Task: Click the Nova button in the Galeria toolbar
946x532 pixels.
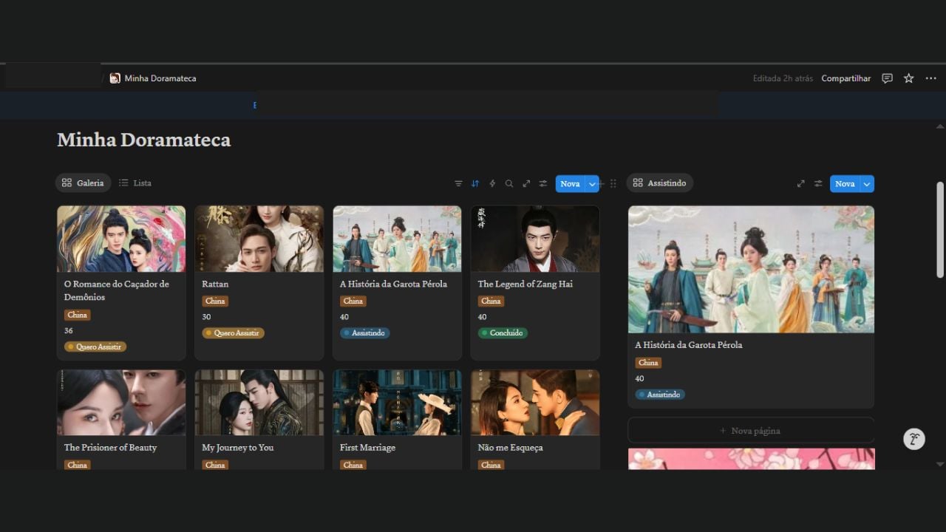Action: [x=570, y=184]
